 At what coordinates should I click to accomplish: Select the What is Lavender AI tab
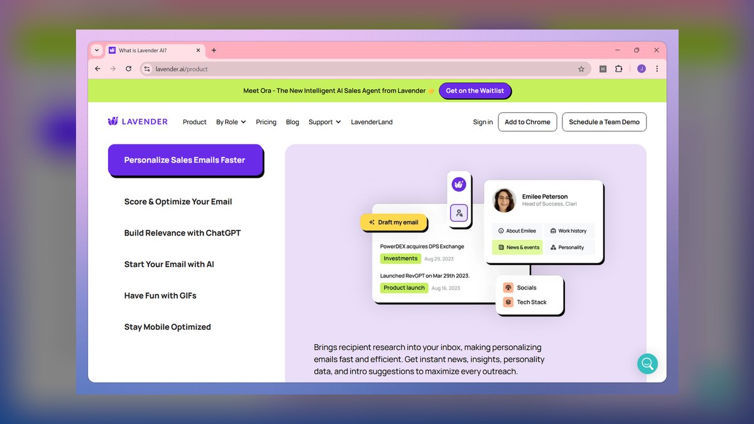[155, 50]
